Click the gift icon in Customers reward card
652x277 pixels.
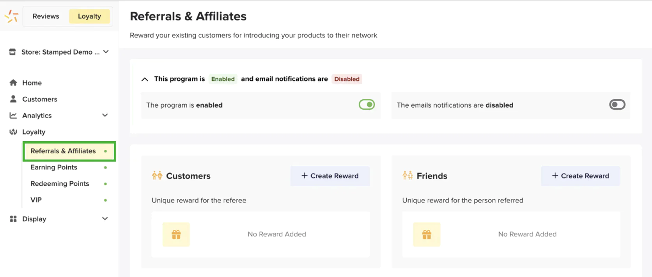coord(176,234)
